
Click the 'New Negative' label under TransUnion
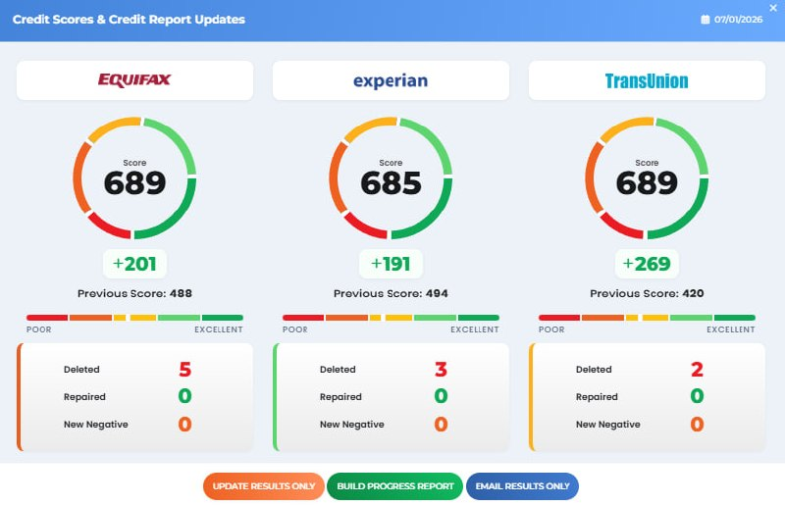[607, 425]
